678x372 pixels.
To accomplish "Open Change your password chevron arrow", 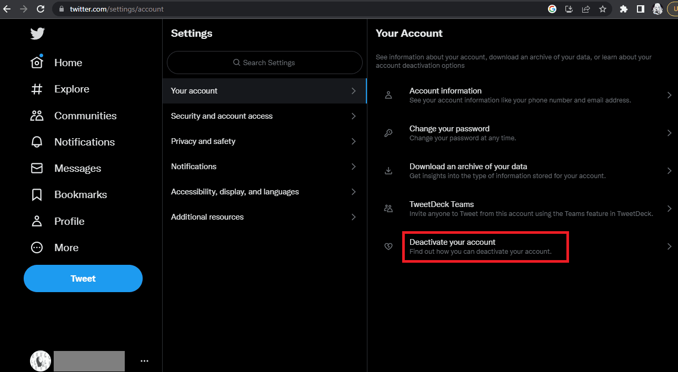I will 669,133.
